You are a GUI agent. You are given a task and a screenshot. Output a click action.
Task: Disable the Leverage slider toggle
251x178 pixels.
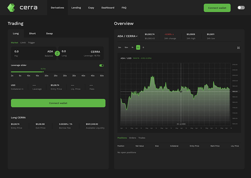tap(101, 65)
